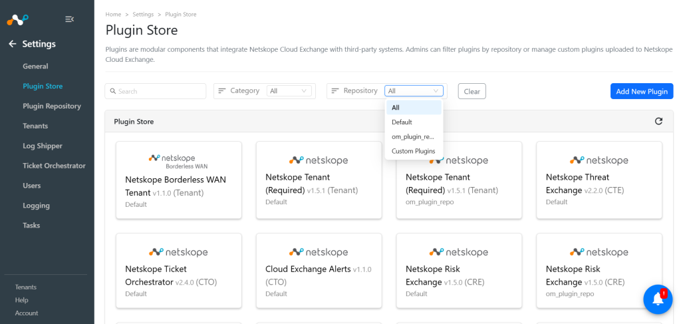Open the Cloud Exchange Alerts v1.1.0 card
The height and width of the screenshot is (324, 681).
(319, 271)
